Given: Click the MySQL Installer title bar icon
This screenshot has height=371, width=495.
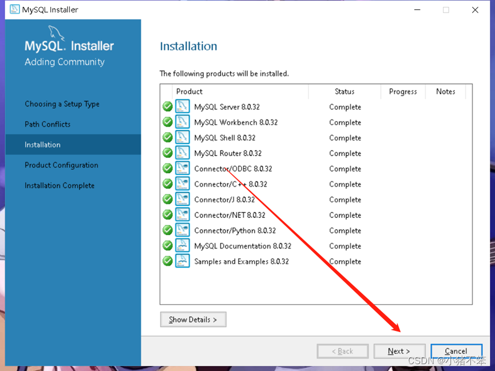Looking at the screenshot, I should point(14,10).
